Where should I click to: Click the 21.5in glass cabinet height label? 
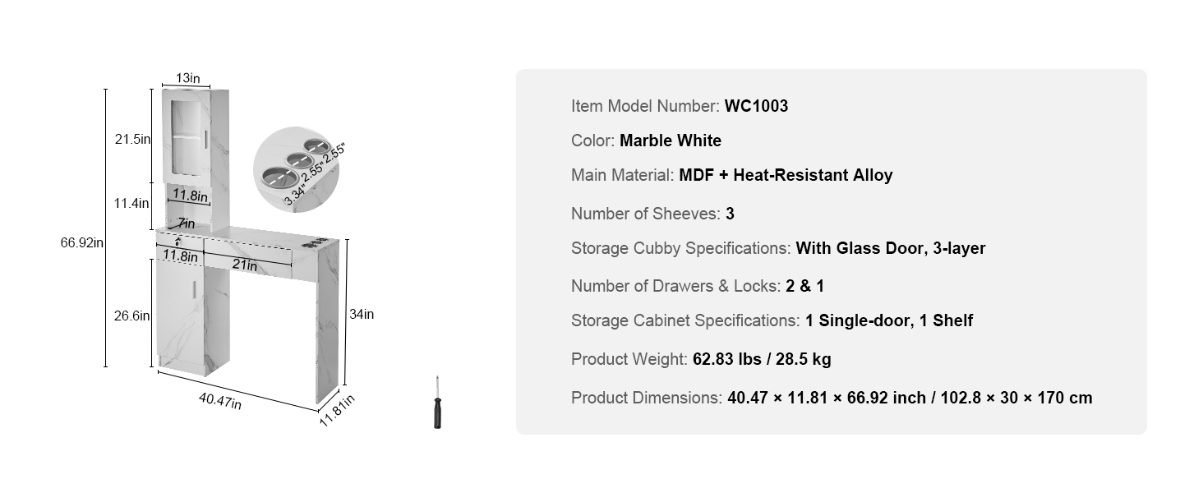coord(132,139)
